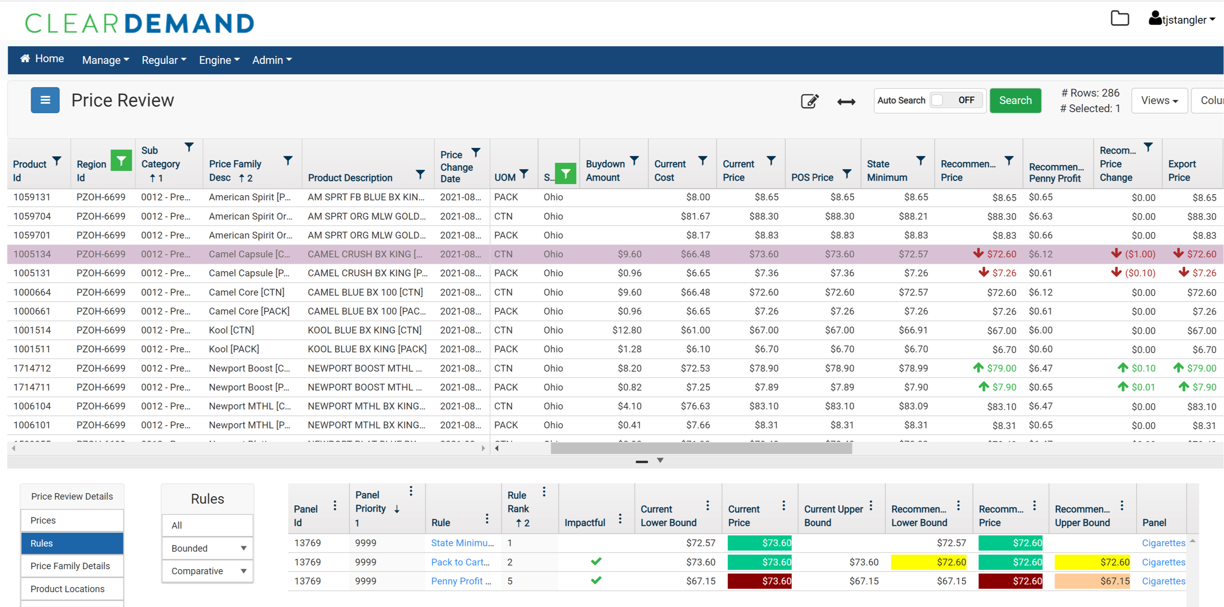1224x607 pixels.
Task: Toggle the Auto Search switch on
Action: tap(955, 100)
